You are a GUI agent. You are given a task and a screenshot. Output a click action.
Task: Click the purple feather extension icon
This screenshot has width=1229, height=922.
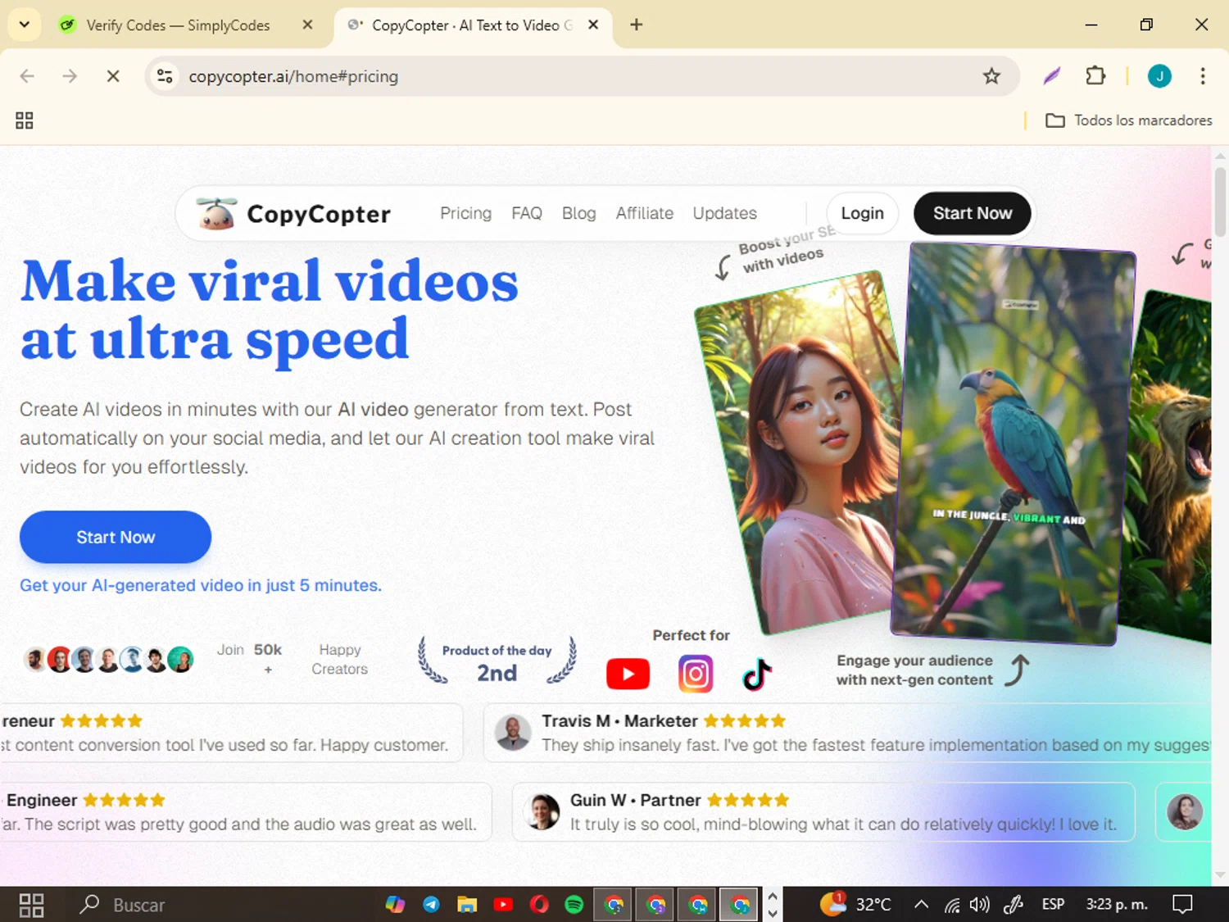[x=1051, y=76]
